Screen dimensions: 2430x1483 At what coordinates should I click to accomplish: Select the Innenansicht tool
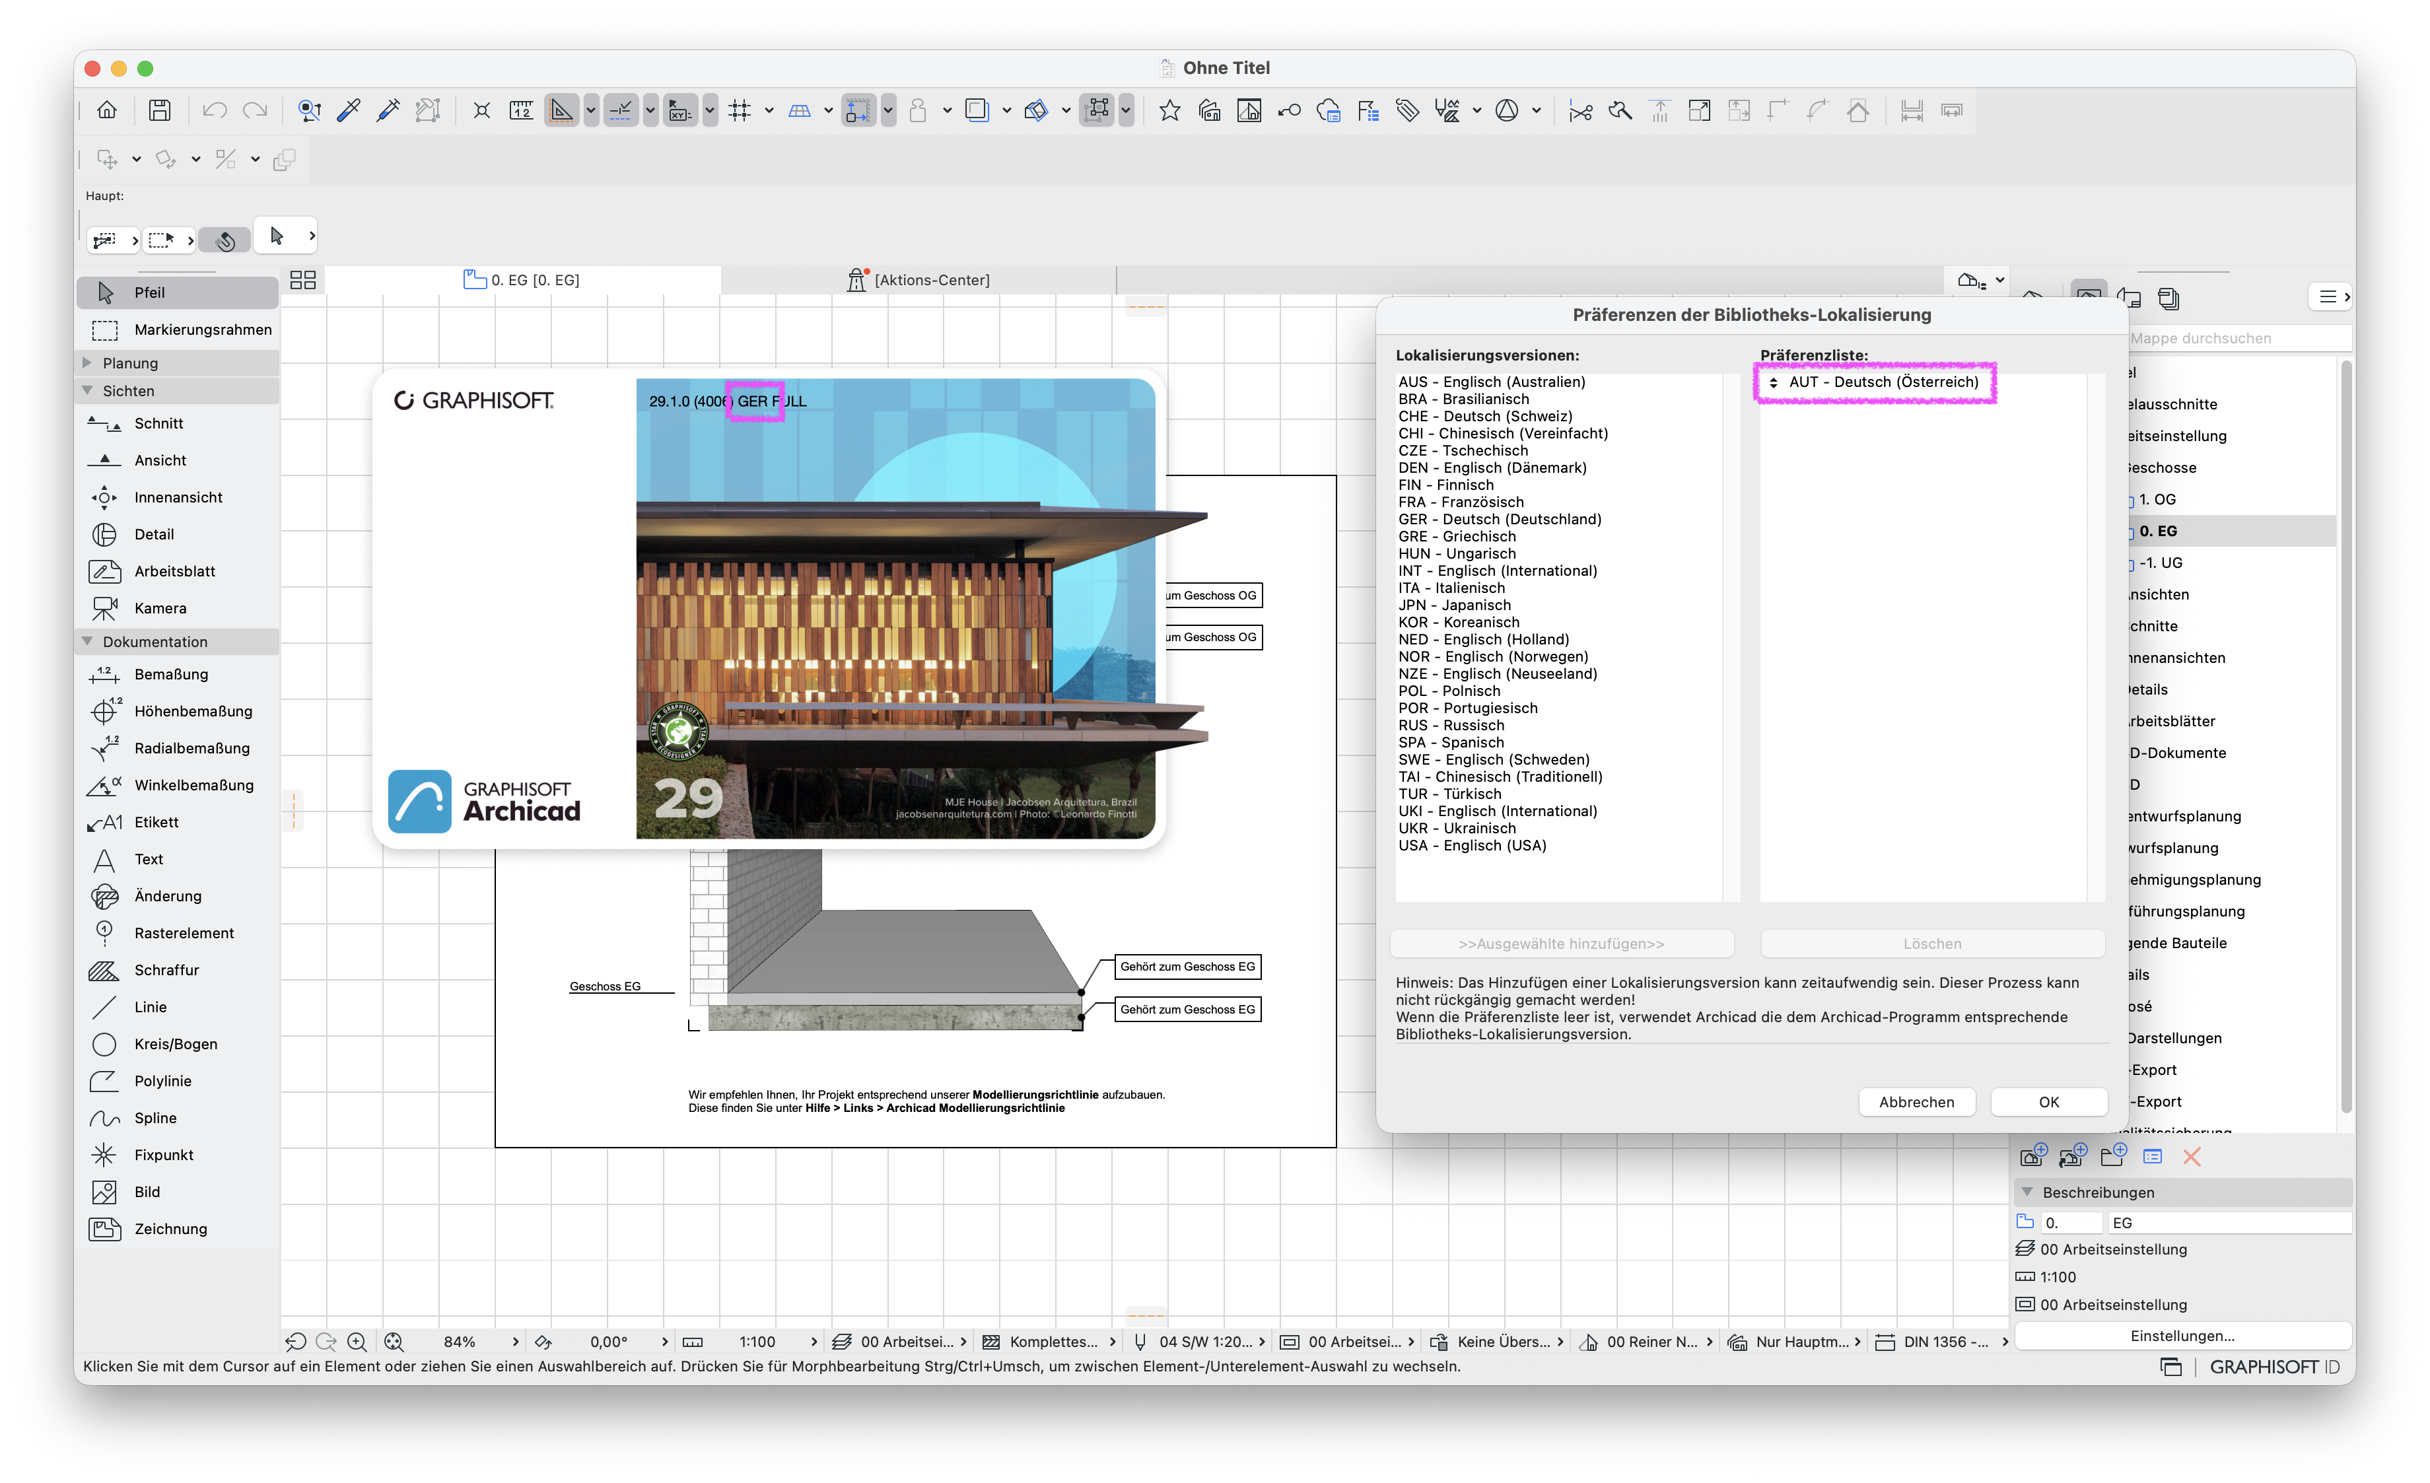(x=178, y=497)
